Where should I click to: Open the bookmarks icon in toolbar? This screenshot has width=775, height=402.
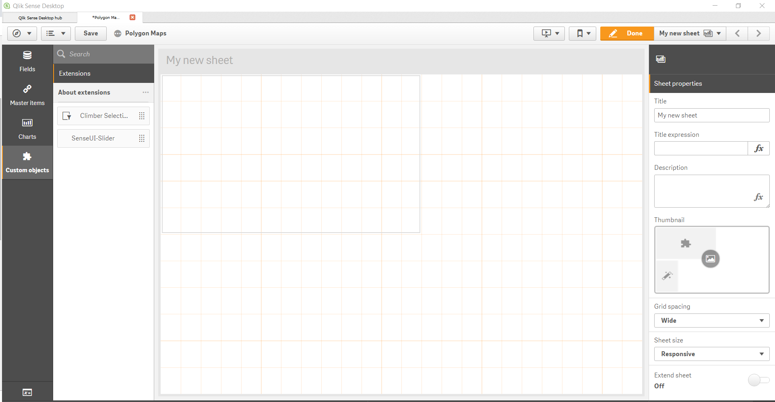pos(580,33)
